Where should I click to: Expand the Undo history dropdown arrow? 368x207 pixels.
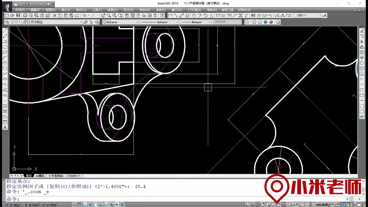89,15
